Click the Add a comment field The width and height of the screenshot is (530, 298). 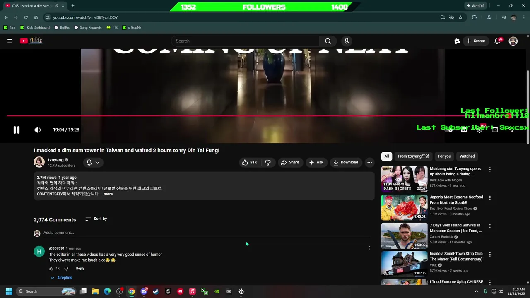(207, 233)
